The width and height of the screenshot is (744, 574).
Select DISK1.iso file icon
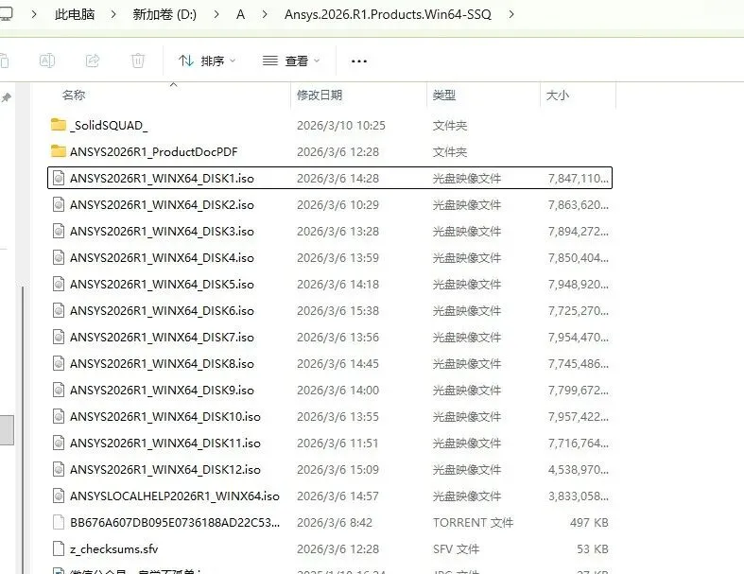(59, 178)
